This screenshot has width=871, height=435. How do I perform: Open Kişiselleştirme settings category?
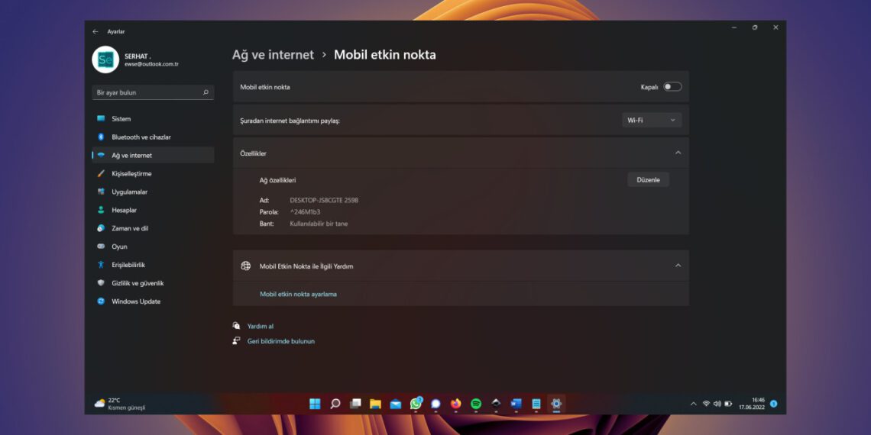[153, 174]
